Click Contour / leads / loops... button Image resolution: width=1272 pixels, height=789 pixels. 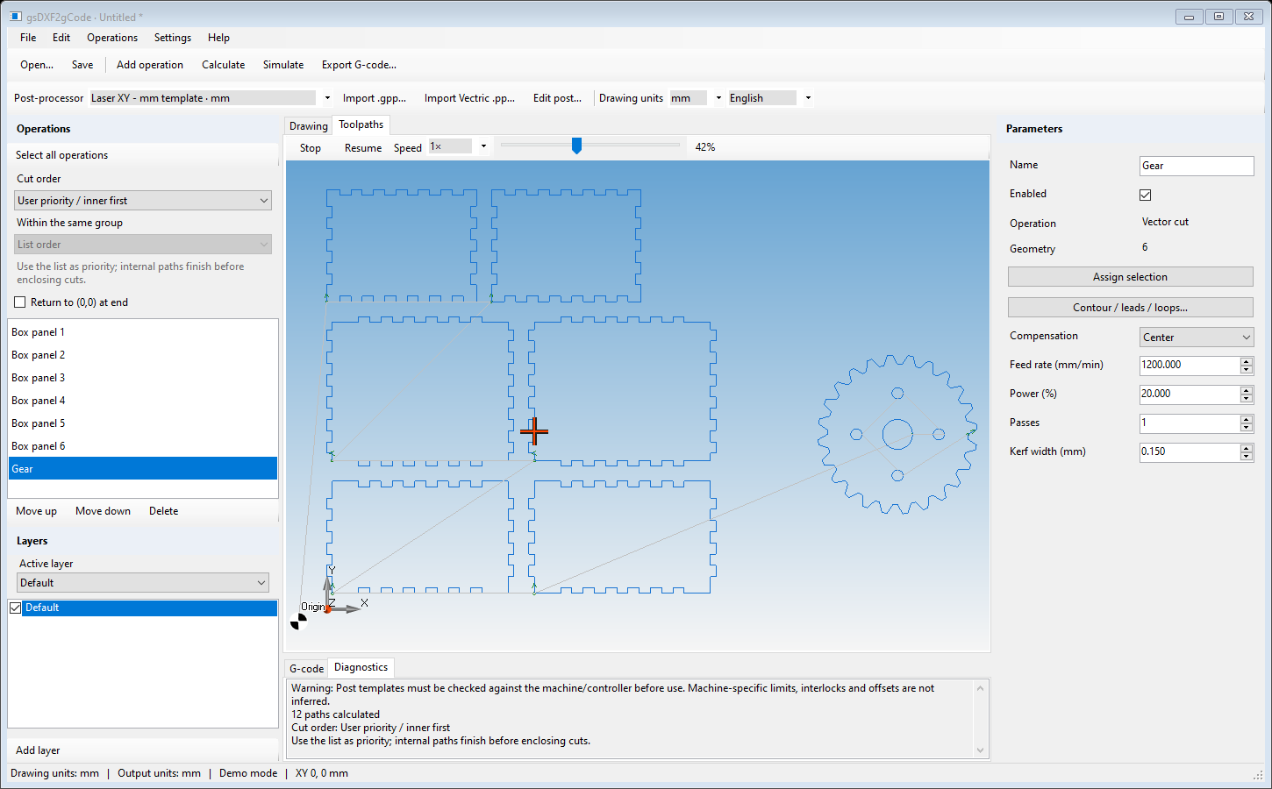click(x=1130, y=308)
